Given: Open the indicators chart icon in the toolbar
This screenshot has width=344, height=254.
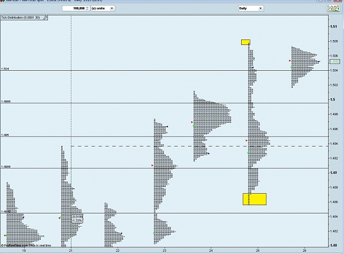Looking at the screenshot, I should pyautogui.click(x=333, y=8).
